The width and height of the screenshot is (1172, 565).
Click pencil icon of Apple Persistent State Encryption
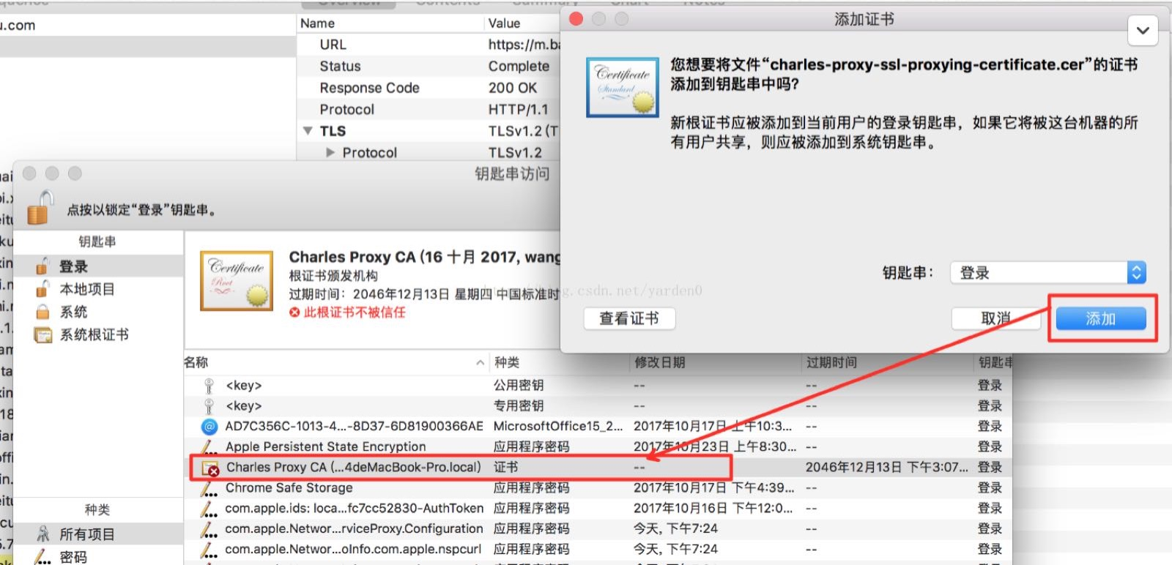209,446
